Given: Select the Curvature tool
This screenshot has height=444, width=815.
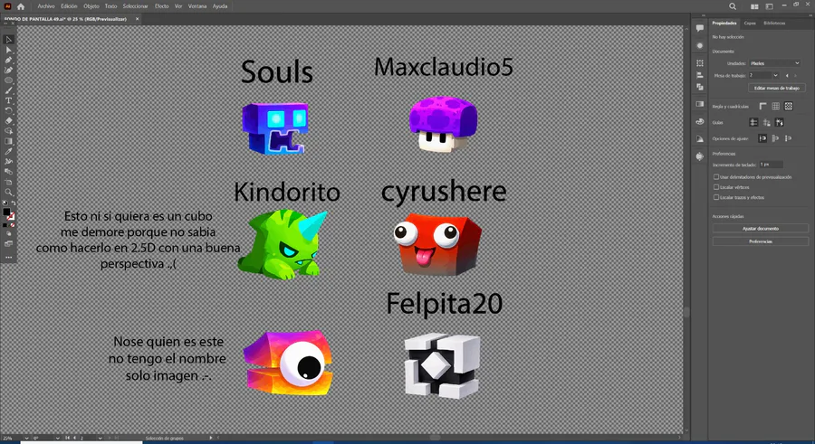Looking at the screenshot, I should click(x=8, y=71).
